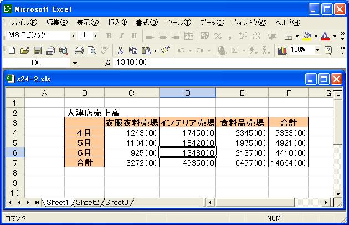Image resolution: width=349 pixels, height=225 pixels.
Task: Apply the red font color
Action: click(326, 36)
